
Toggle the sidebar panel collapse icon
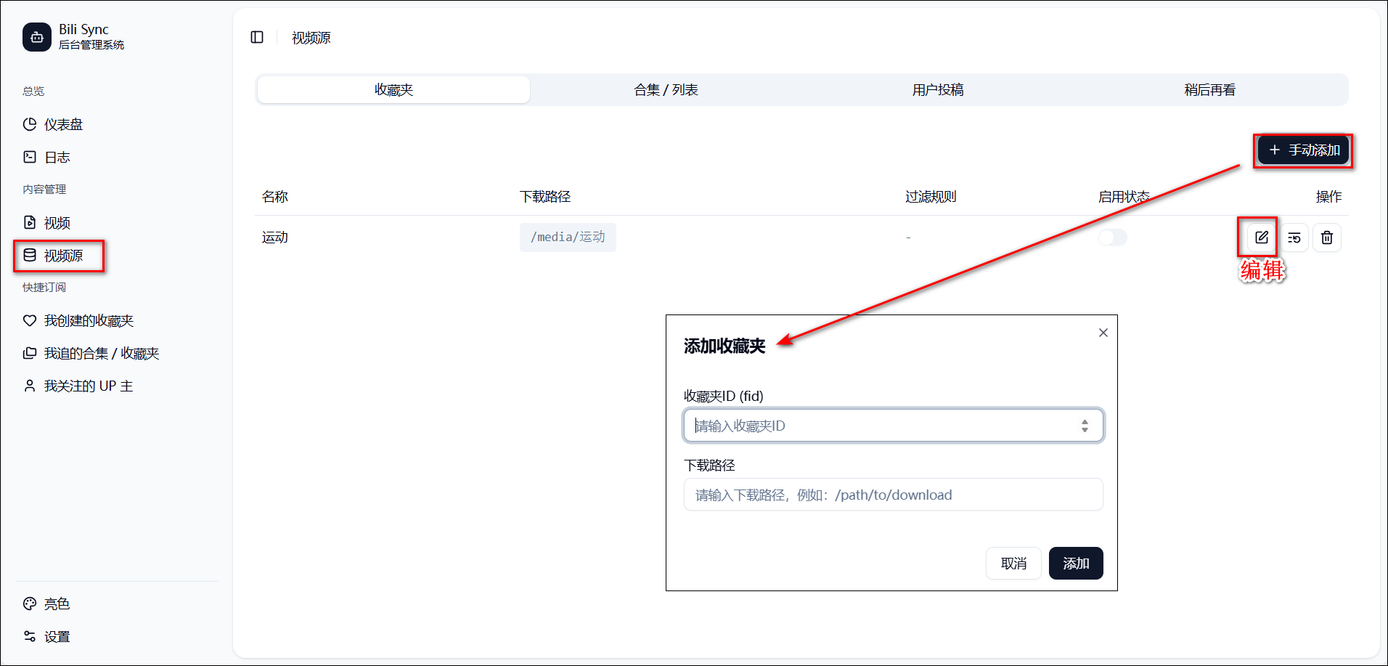pos(257,37)
